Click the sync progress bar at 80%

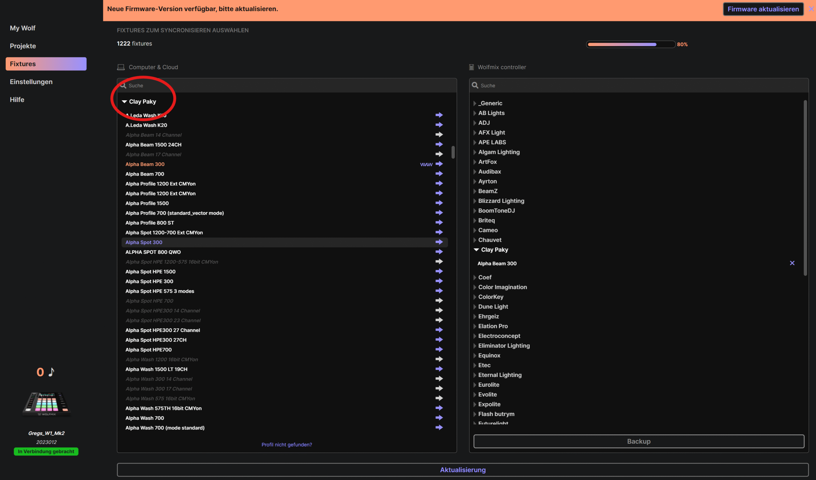(630, 44)
